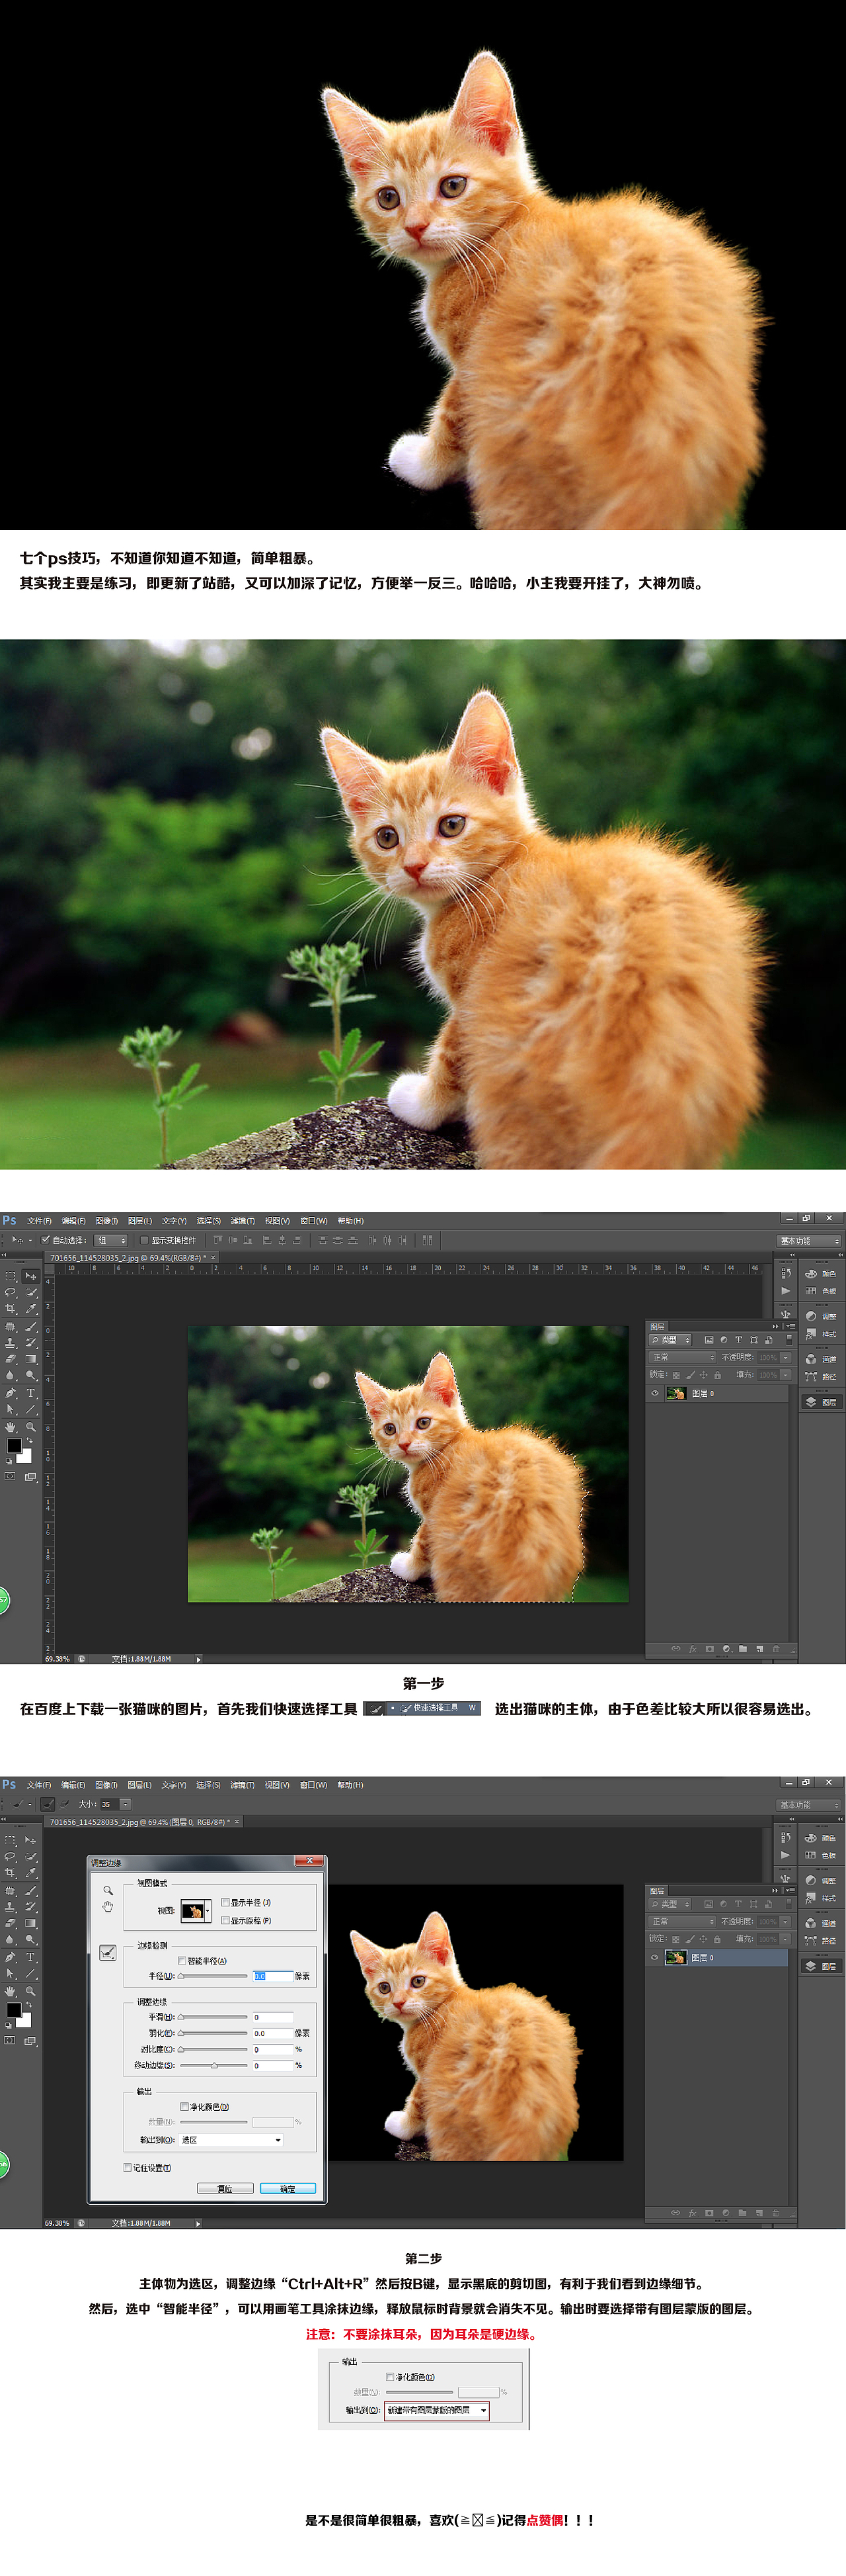This screenshot has width=846, height=2576.
Task: Click the 半径(U) slider track
Action: point(213,1976)
